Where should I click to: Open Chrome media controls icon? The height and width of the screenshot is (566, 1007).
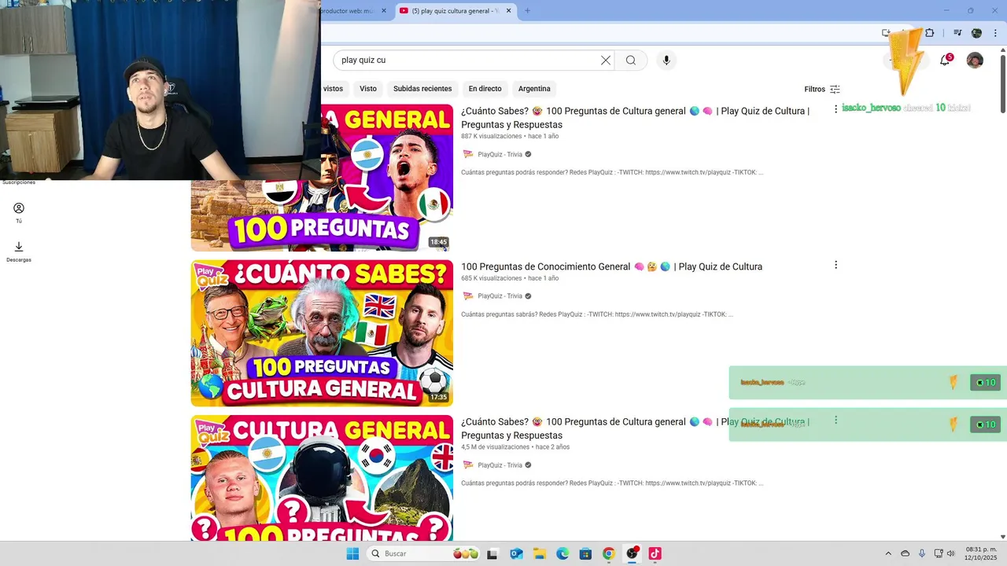tap(957, 33)
